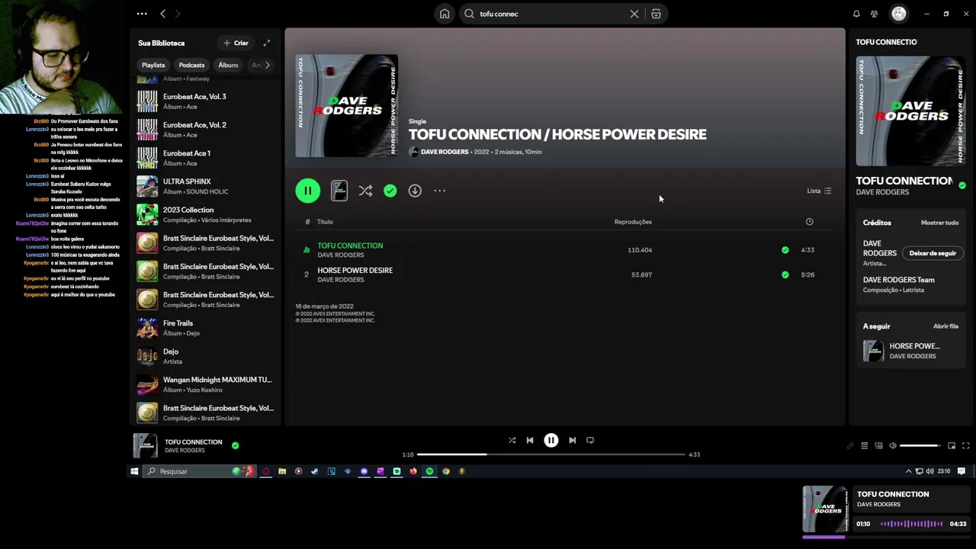Toggle shuffle for this single
This screenshot has height=549, width=976.
point(365,191)
